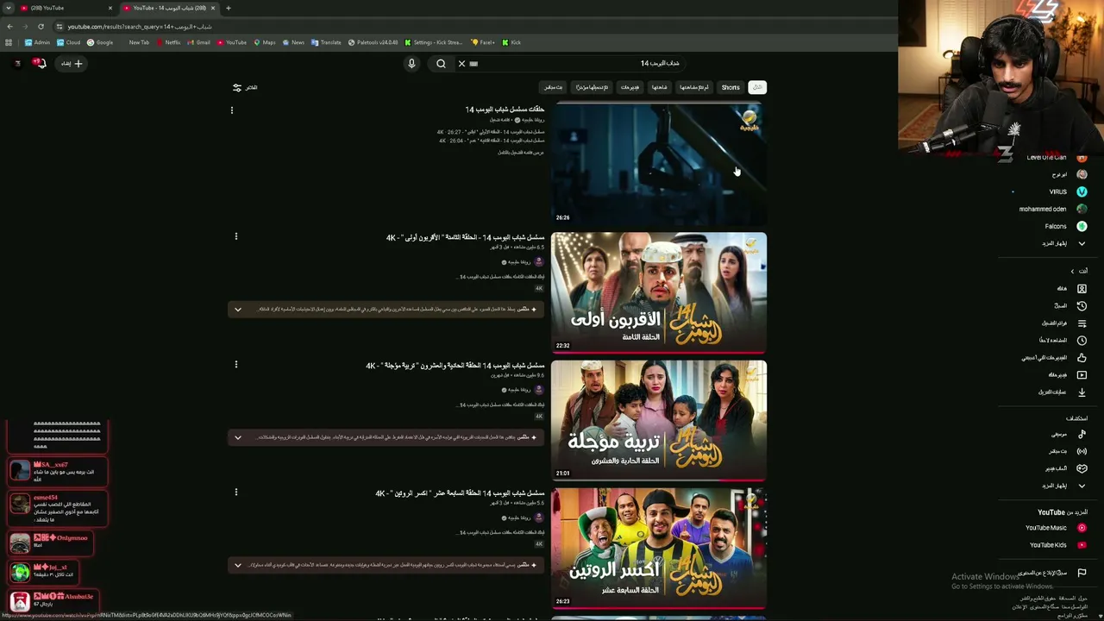Click the magnifying glass search button
Viewport: 1104px width, 621px height.
pyautogui.click(x=441, y=63)
